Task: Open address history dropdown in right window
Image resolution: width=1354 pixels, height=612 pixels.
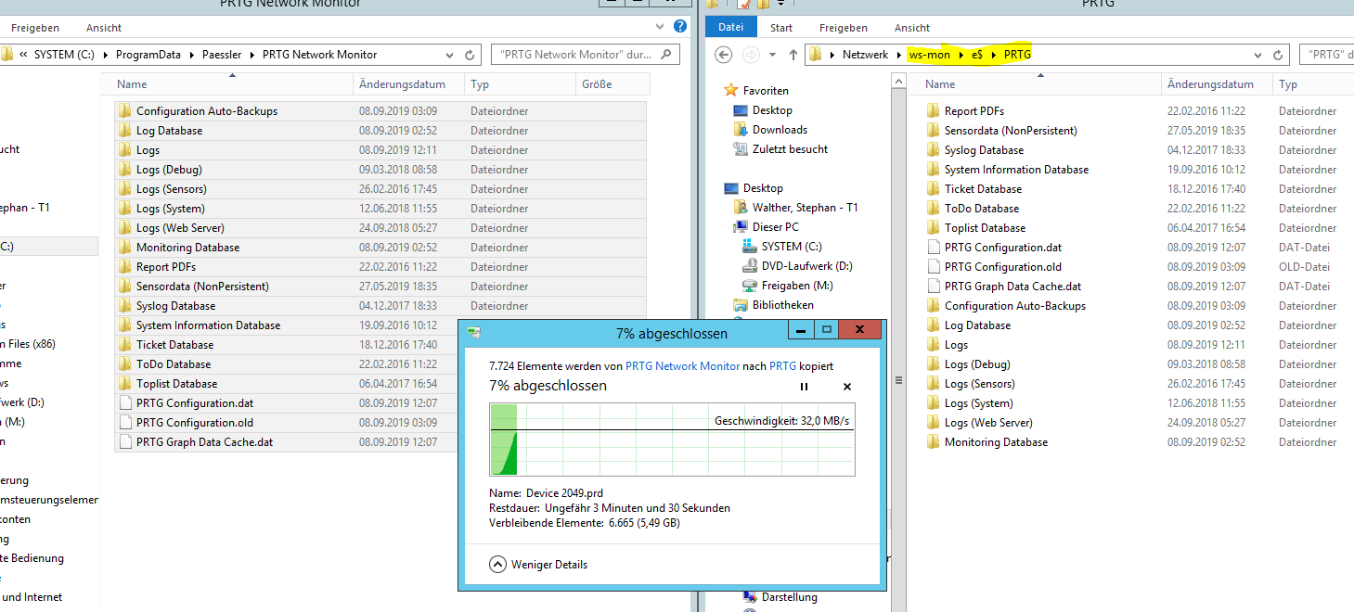Action: click(x=1260, y=55)
